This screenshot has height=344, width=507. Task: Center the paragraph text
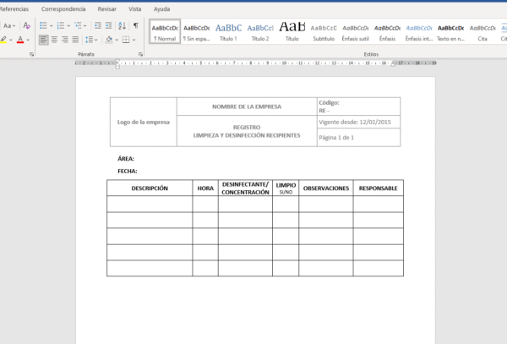click(x=54, y=40)
